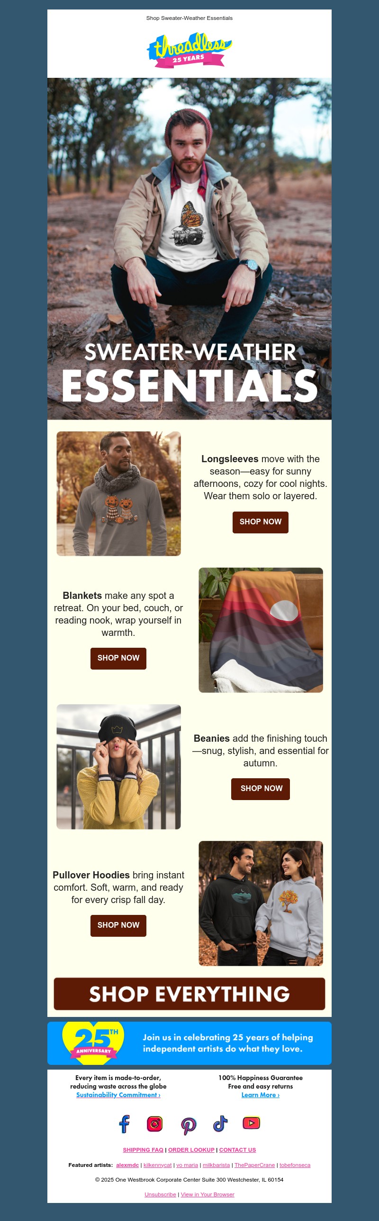Viewport: 379px width, 1221px height.
Task: Shop now for Pullover Hoodies
Action: 118,925
